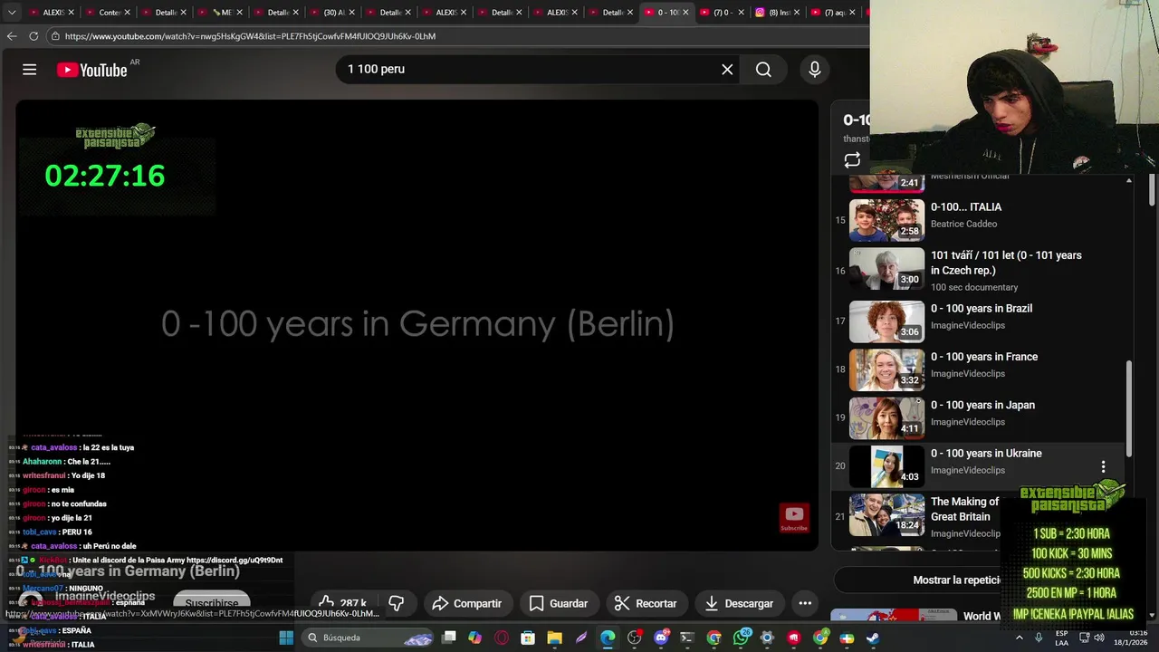
Task: Dislike the video
Action: point(396,603)
